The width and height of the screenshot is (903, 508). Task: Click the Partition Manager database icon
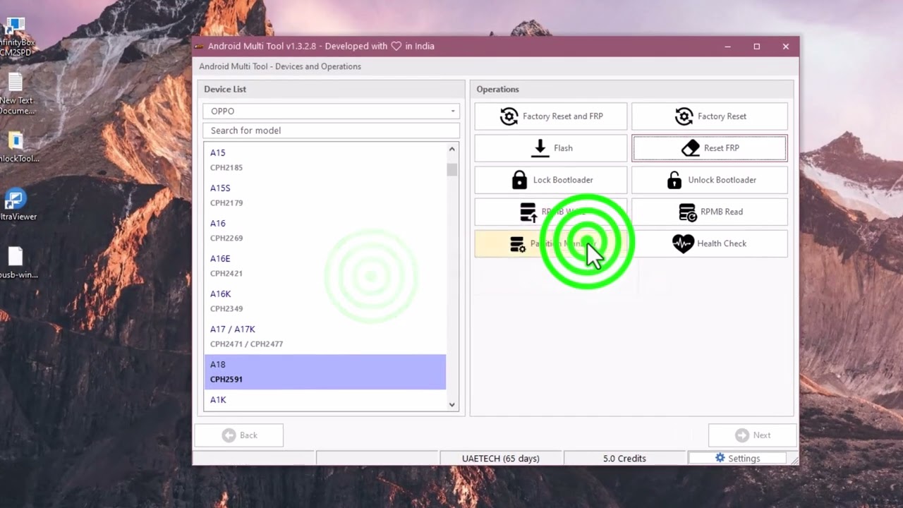(x=518, y=243)
